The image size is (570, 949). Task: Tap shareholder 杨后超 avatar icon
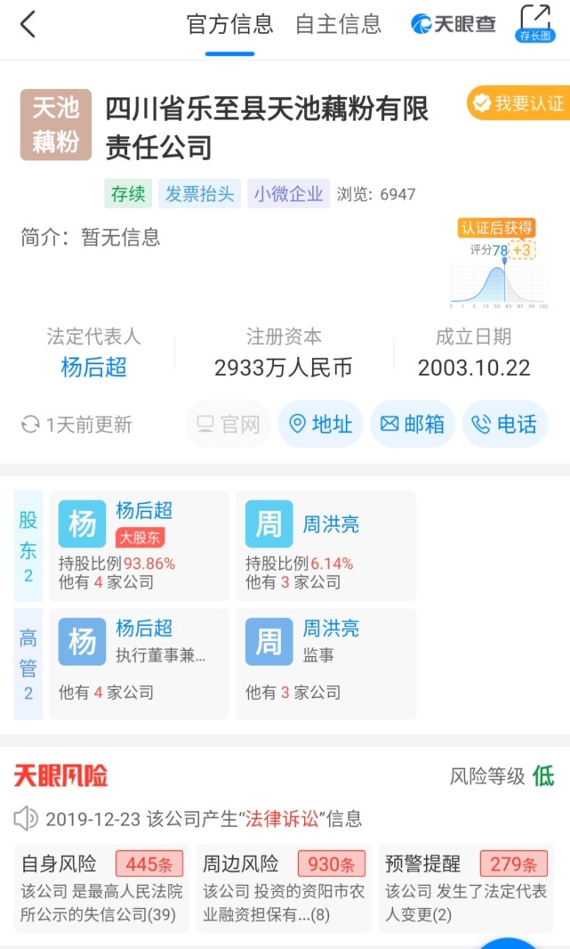82,523
